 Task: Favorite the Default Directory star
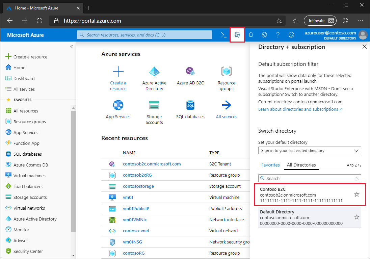pos(357,217)
